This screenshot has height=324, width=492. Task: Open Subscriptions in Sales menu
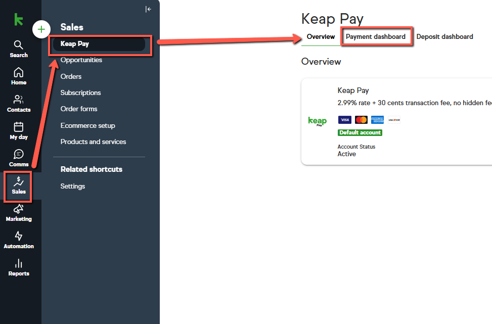click(x=80, y=93)
